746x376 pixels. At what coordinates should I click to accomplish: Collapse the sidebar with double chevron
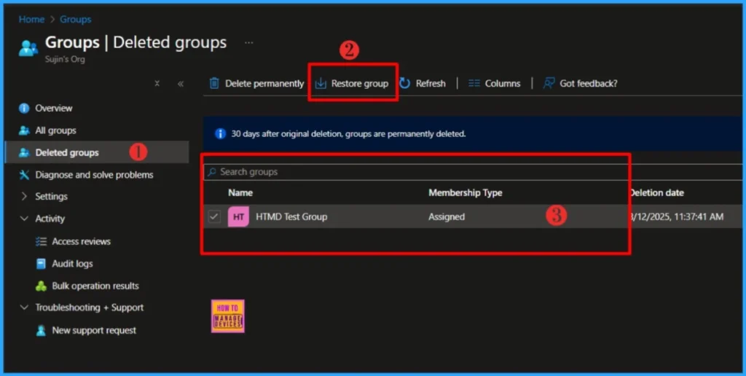pos(181,84)
